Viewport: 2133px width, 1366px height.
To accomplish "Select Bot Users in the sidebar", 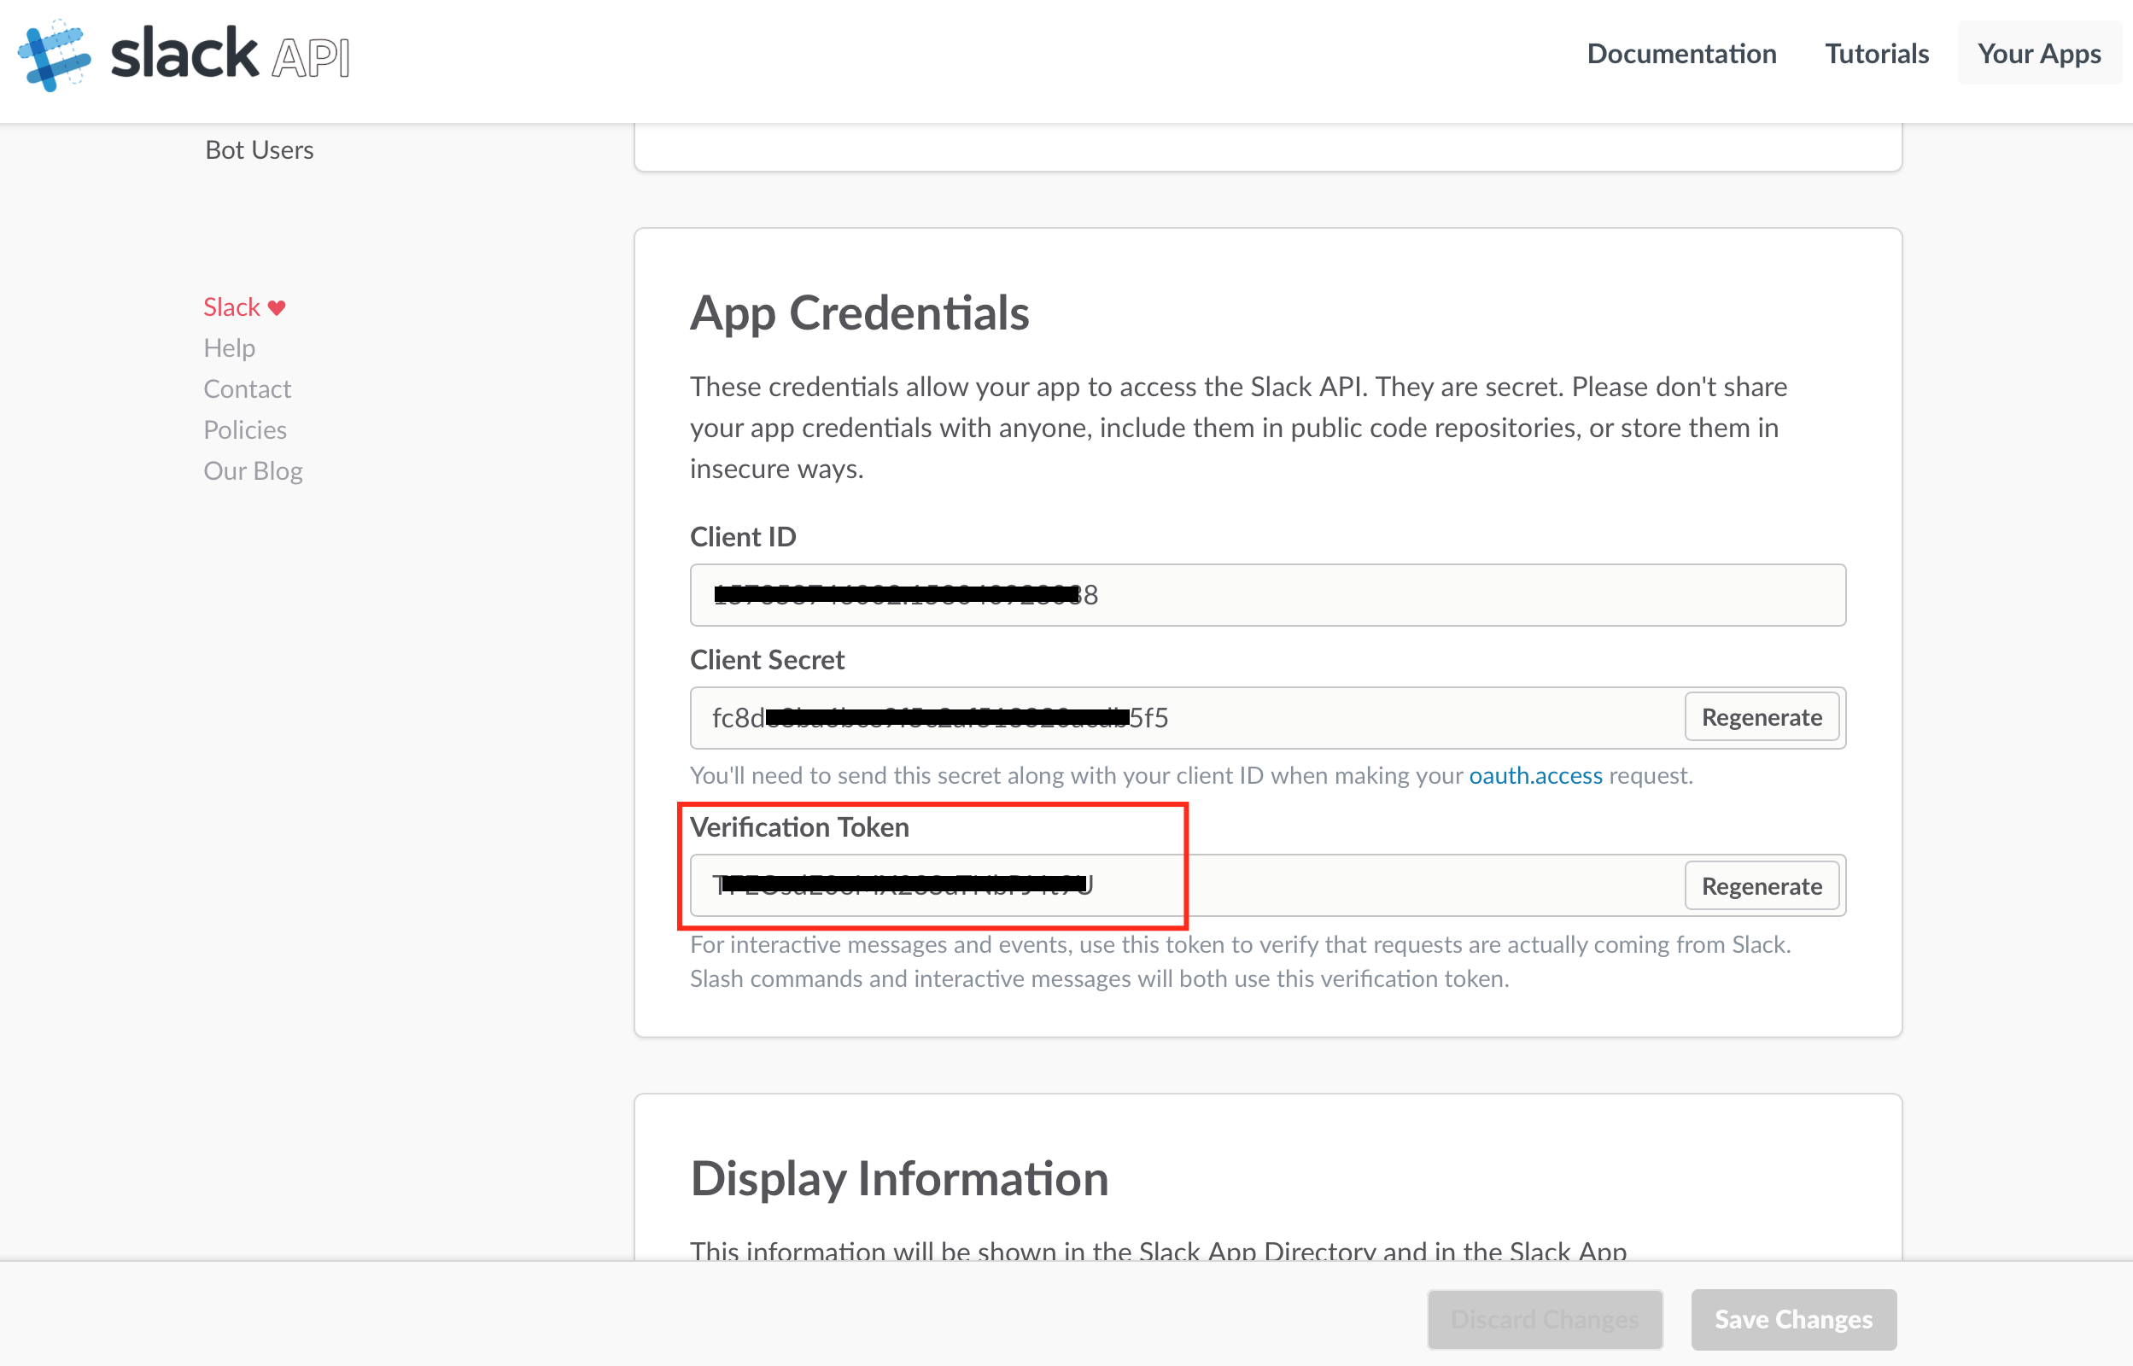I will coord(259,150).
